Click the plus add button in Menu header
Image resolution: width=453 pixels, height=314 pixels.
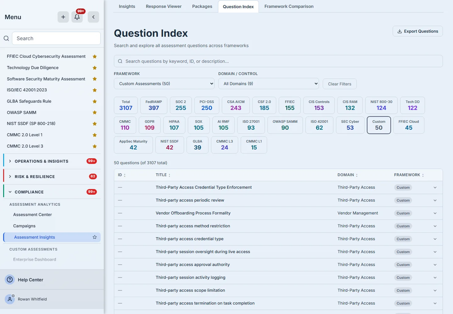pyautogui.click(x=63, y=17)
